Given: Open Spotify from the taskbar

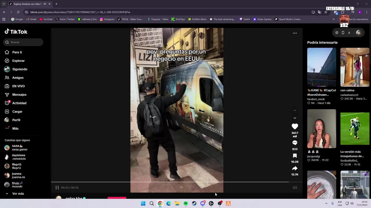Looking at the screenshot, I should coord(185,203).
